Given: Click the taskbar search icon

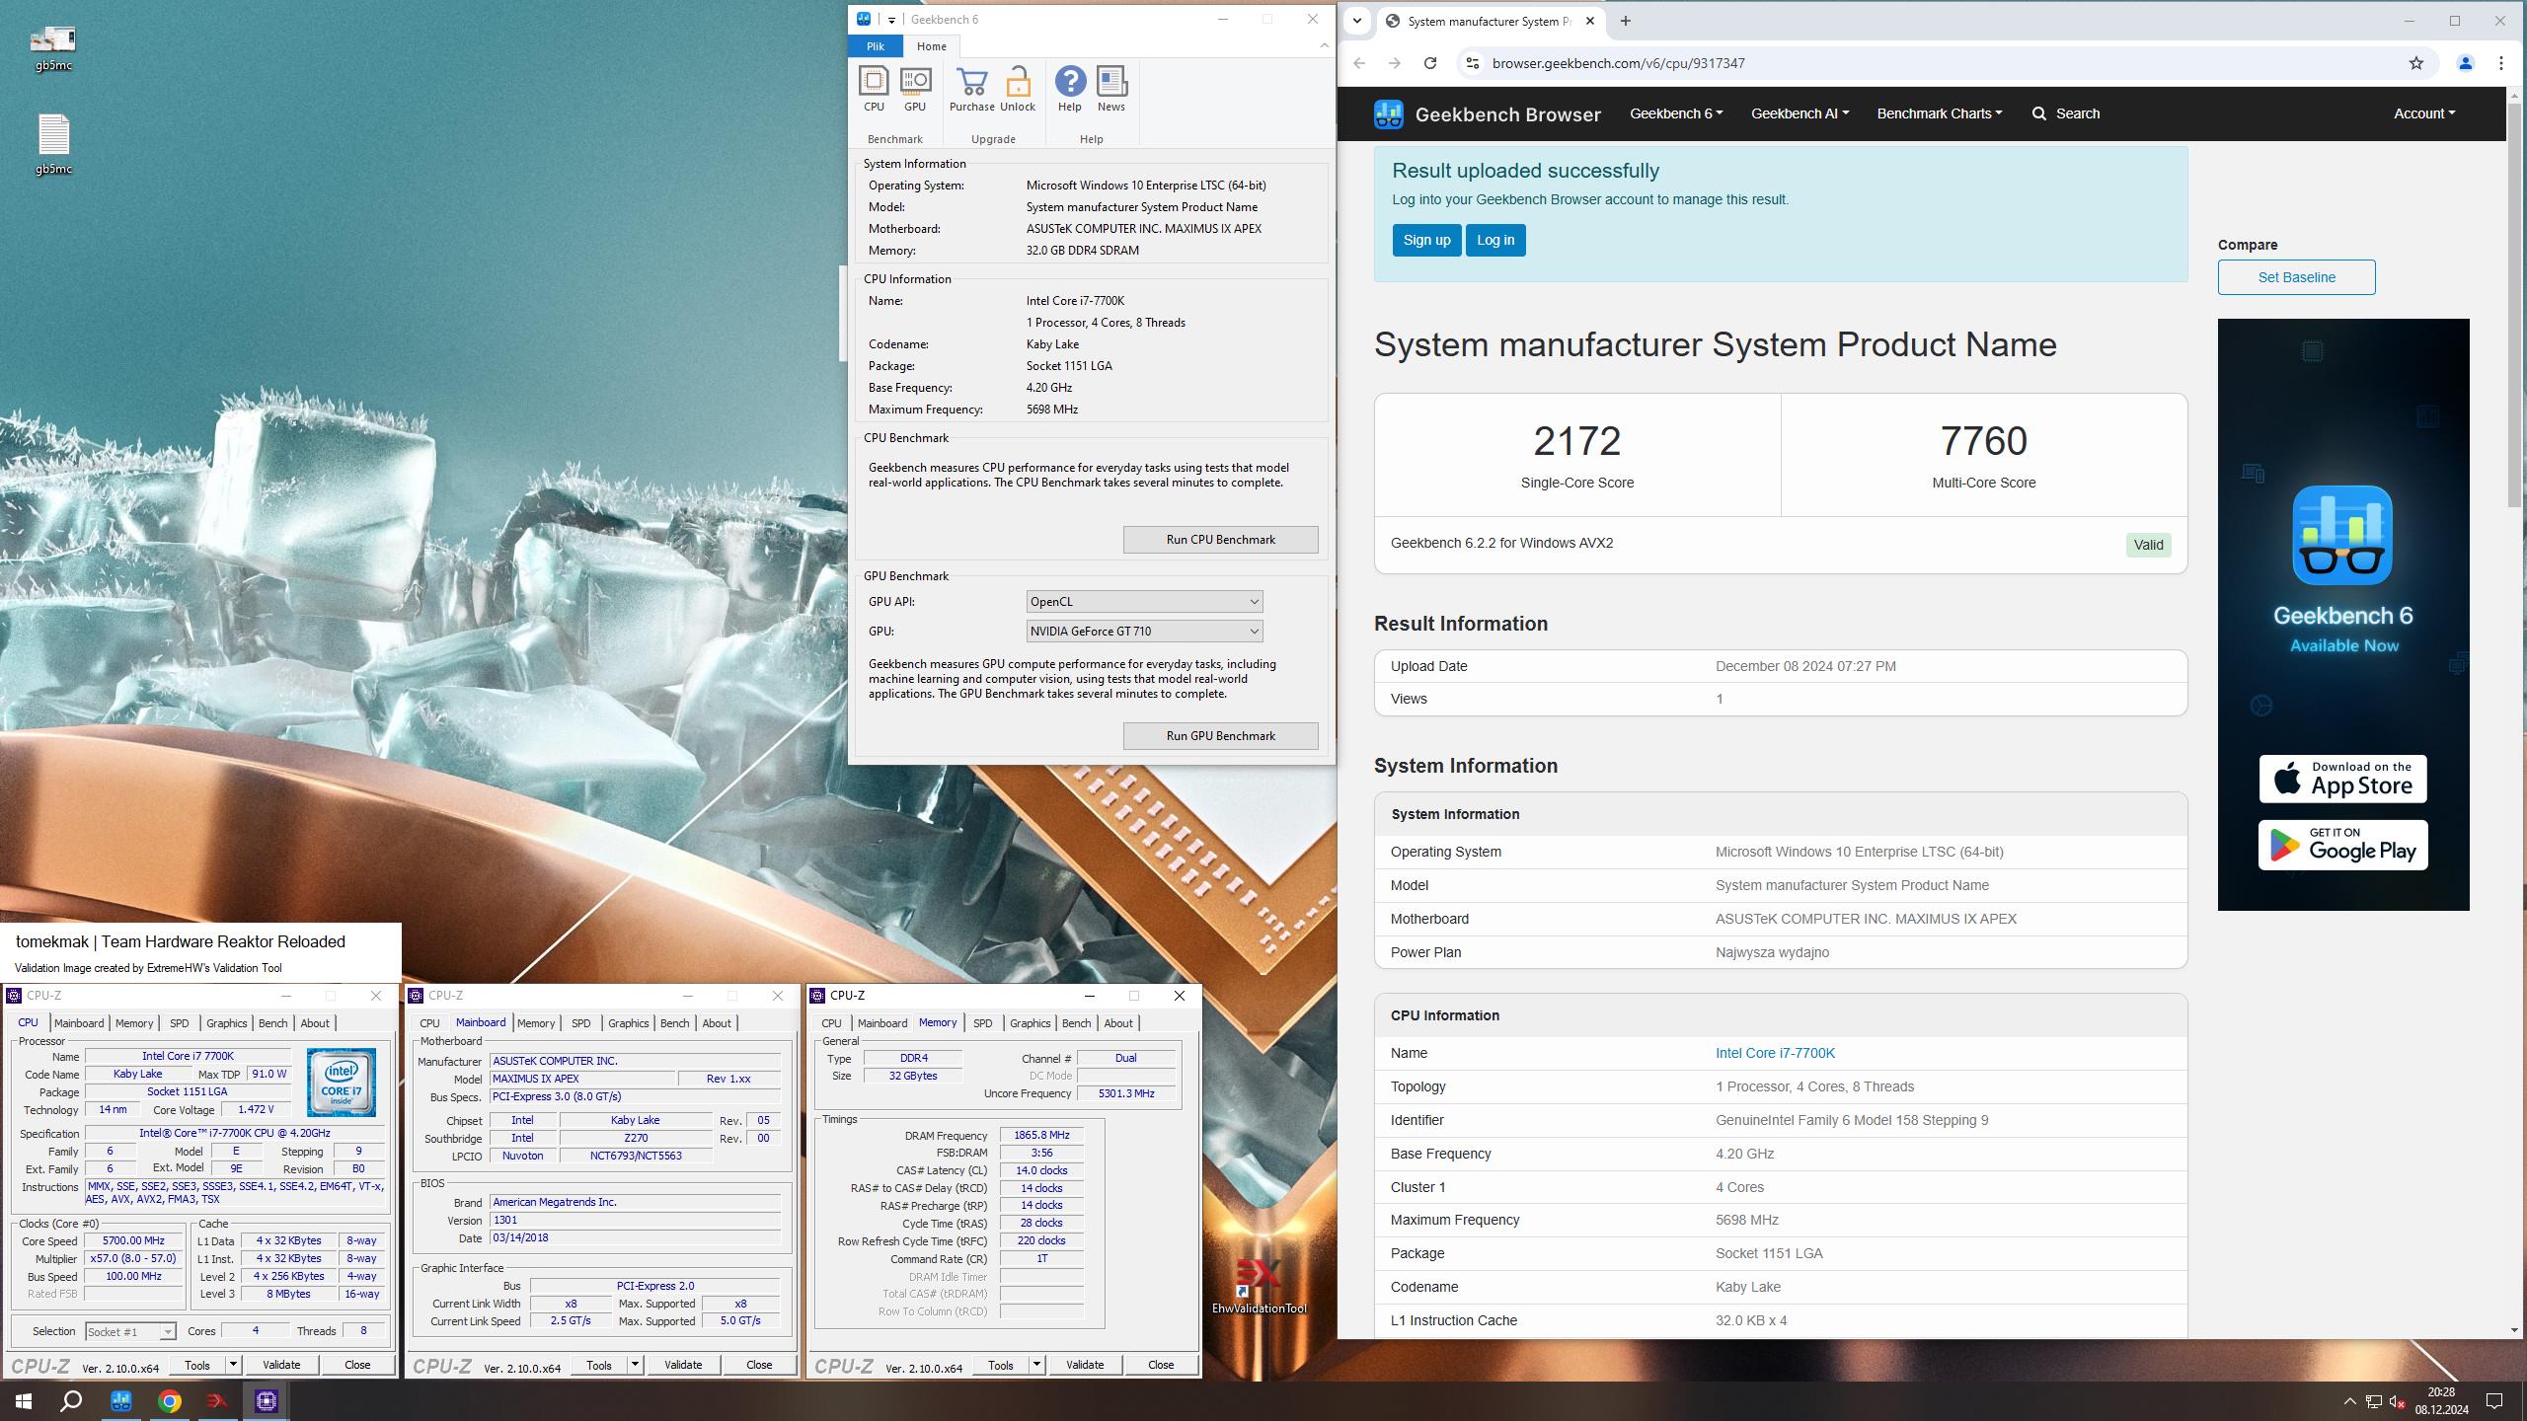Looking at the screenshot, I should click(x=71, y=1400).
